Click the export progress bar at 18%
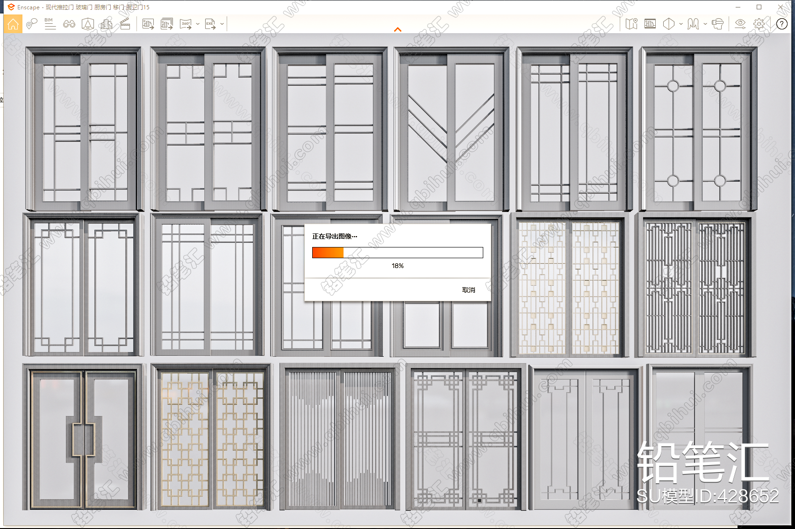The width and height of the screenshot is (795, 529). click(x=398, y=253)
